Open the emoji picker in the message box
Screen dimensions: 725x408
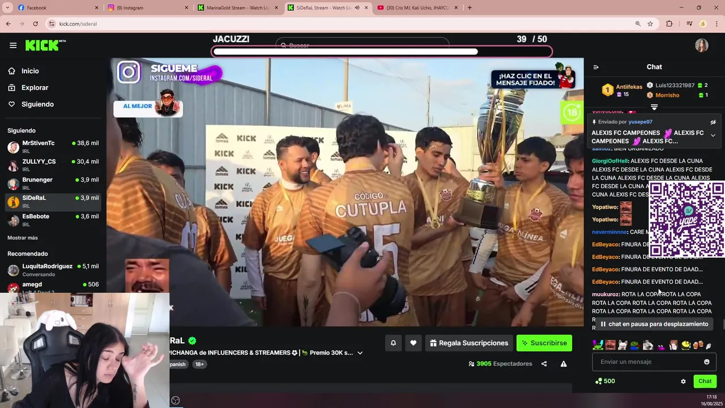(707, 362)
